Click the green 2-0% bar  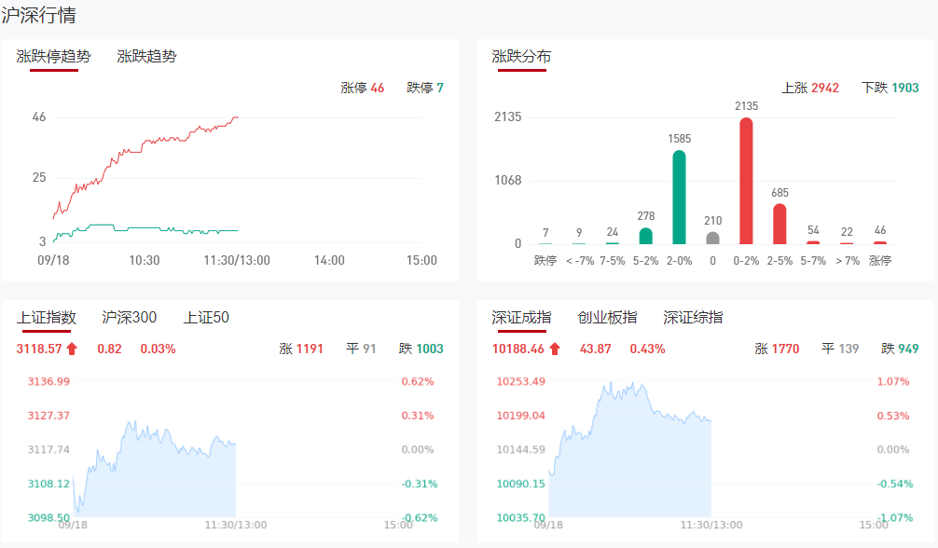pos(679,198)
